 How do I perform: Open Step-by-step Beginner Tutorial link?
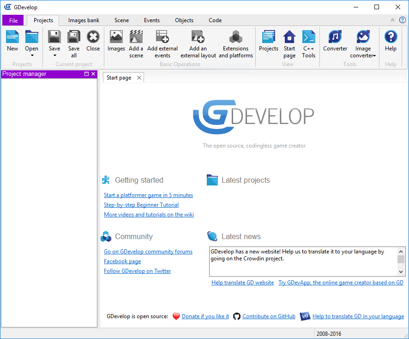[141, 205]
